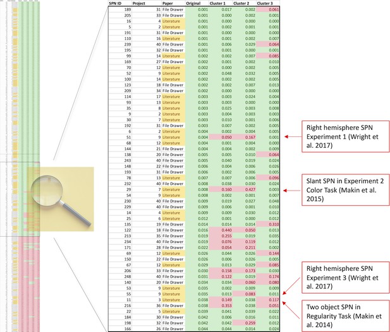Click the red Cluster 3 value 0.144
This screenshot has width=390, height=332.
point(268,253)
